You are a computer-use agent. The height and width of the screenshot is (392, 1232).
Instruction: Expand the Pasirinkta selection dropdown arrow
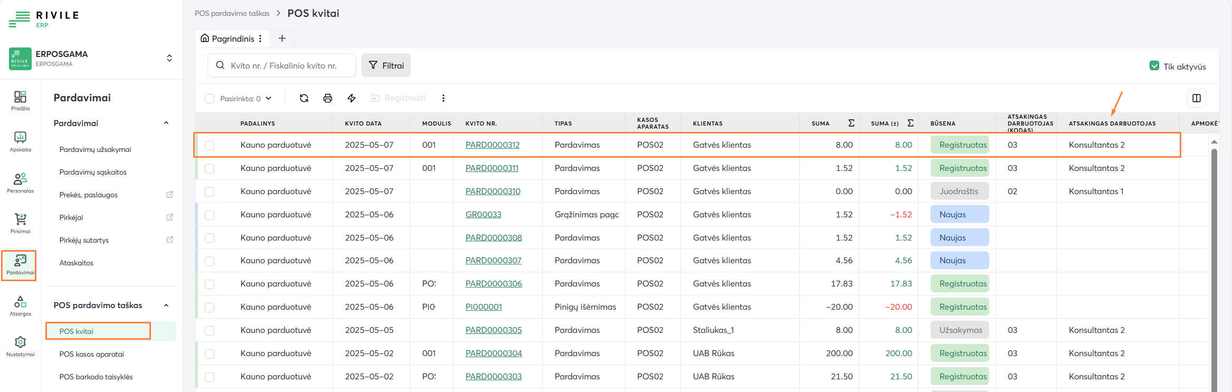coord(269,98)
